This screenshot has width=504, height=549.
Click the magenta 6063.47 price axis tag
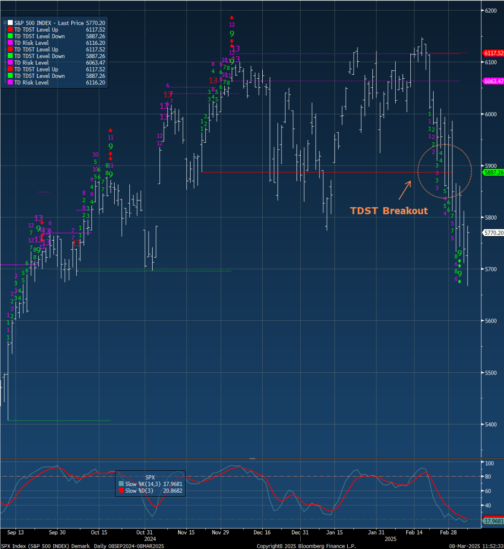493,81
